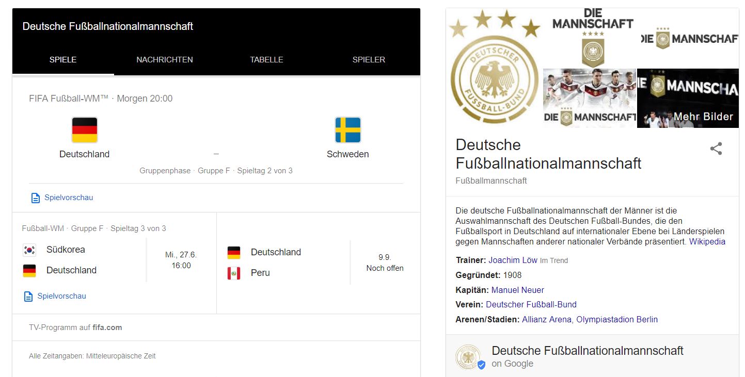The height and width of the screenshot is (377, 745).
Task: Switch to the Nachrichten tab
Action: pos(165,60)
